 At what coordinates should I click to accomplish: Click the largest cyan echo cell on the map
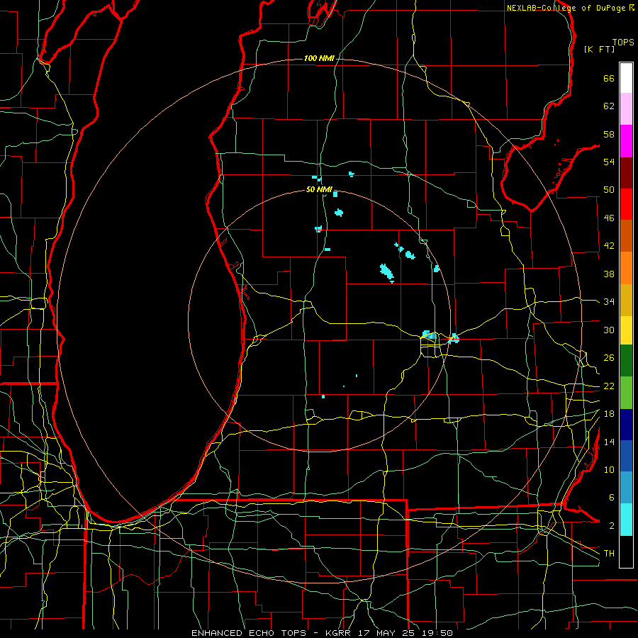pyautogui.click(x=386, y=272)
